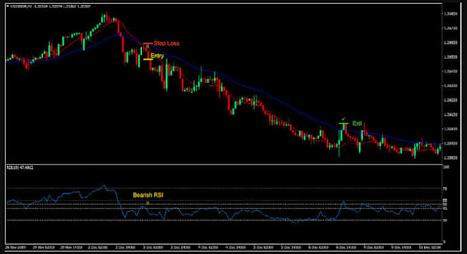Click the RSI indicator title in the lower pane
The image size is (467, 254).
click(20, 168)
